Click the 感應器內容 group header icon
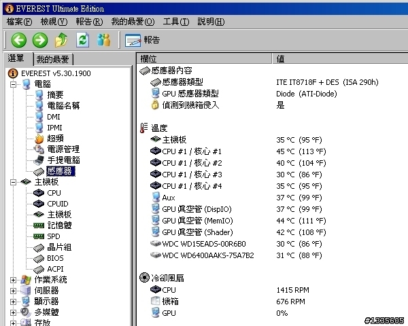Screen dimensions: 408x326 145,71
